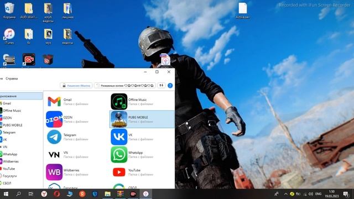Image resolution: width=354 pixels, height=199 pixels.
Task: Open the People icon in the system tray
Action: 277,194
